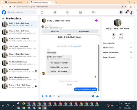Click the browser back arrow

pyautogui.click(x=2, y=7)
